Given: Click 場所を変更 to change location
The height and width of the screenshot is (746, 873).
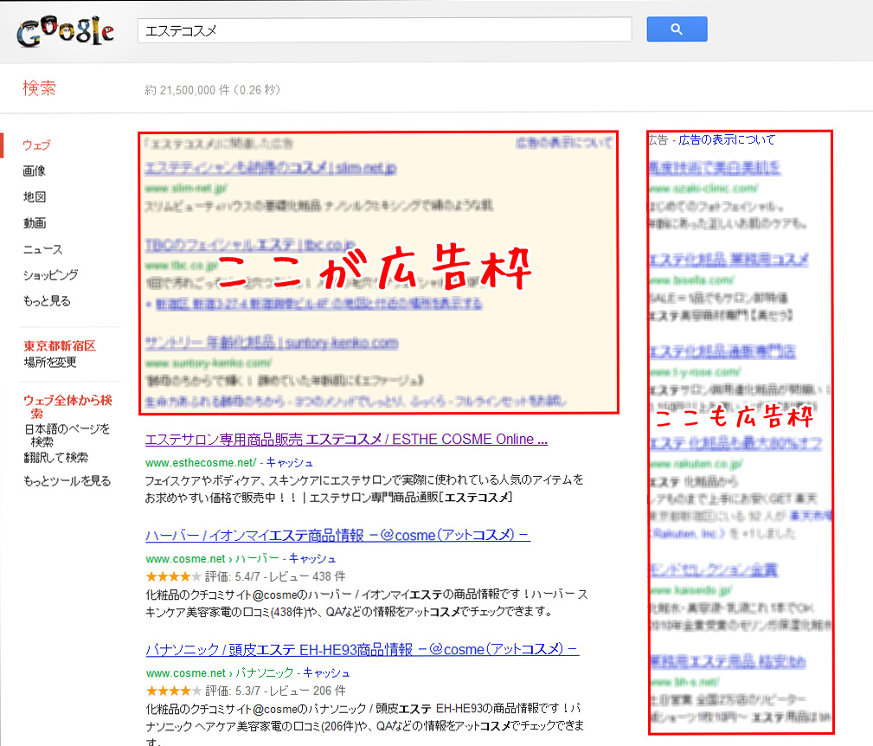Looking at the screenshot, I should click(x=50, y=362).
